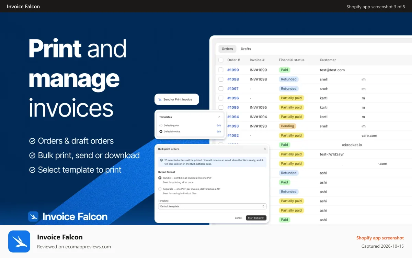The width and height of the screenshot is (412, 258).
Task: Switch to the Orders tab
Action: [227, 49]
